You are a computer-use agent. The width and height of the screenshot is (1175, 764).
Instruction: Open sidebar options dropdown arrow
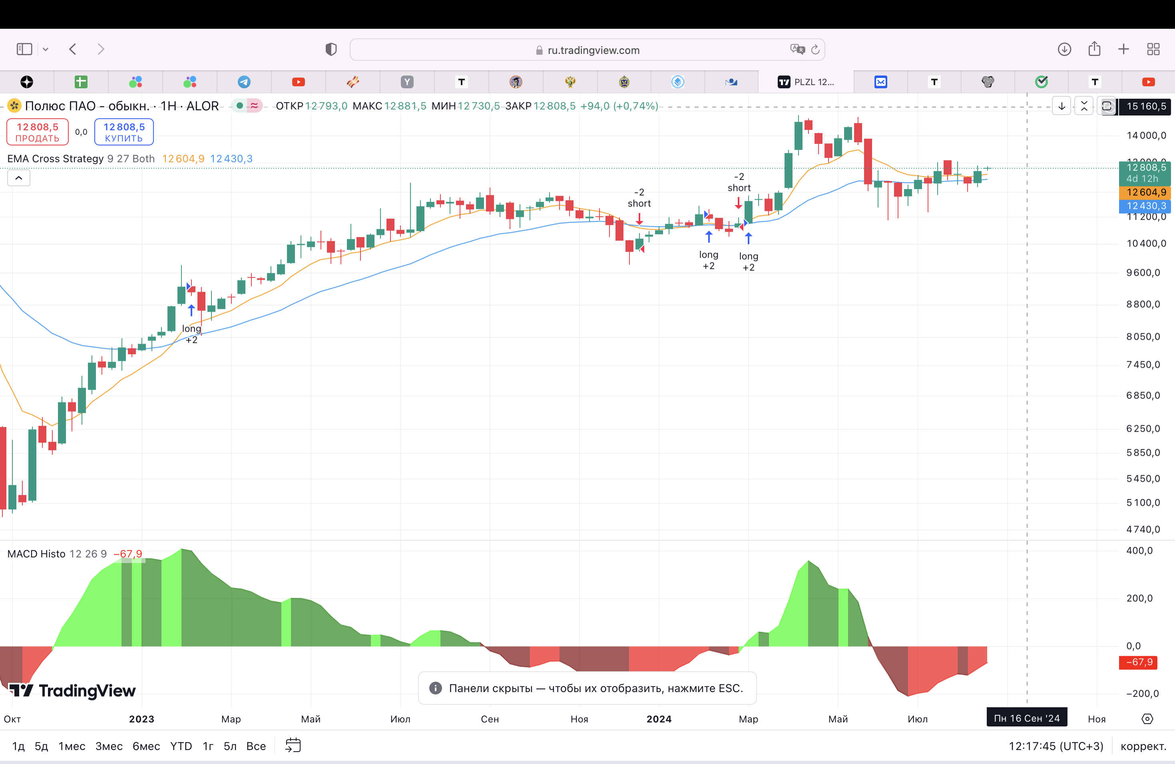pyautogui.click(x=46, y=50)
